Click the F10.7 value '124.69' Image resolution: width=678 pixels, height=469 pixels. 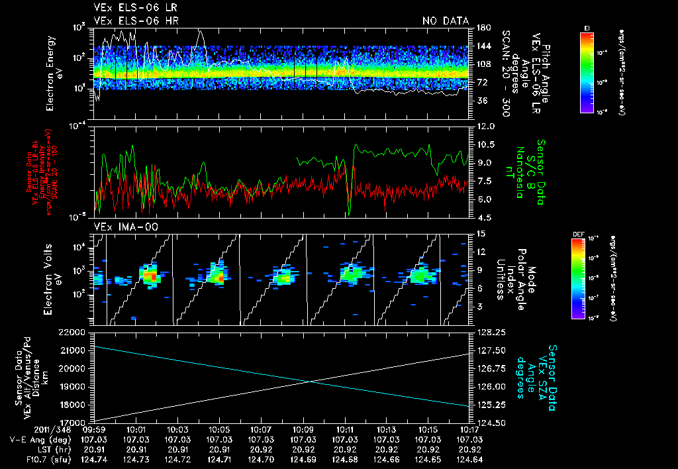pyautogui.click(x=303, y=460)
